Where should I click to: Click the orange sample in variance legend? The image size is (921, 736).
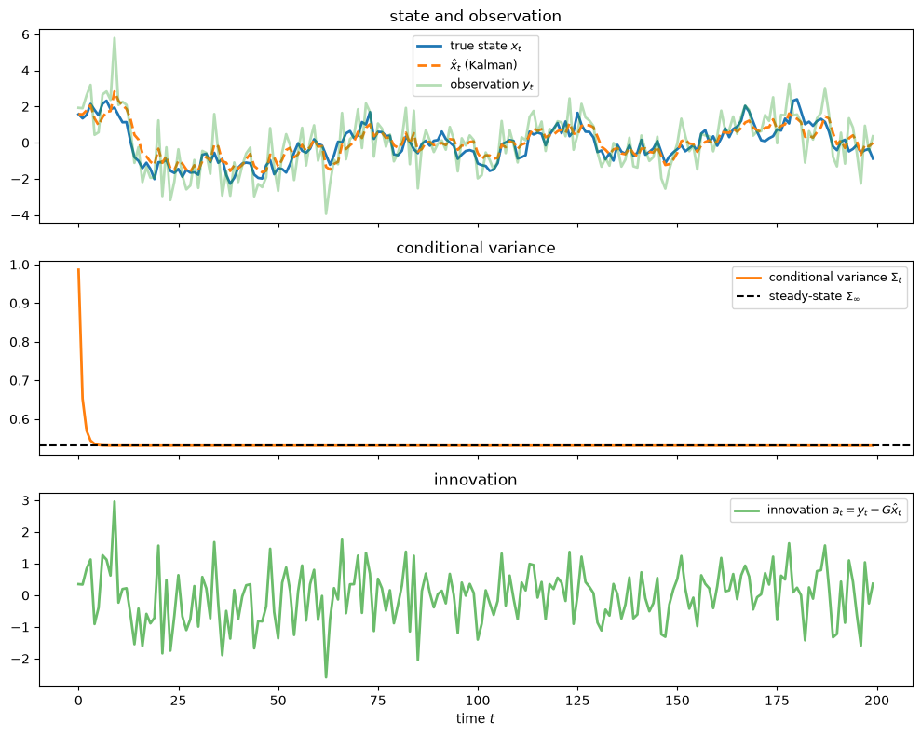point(749,278)
